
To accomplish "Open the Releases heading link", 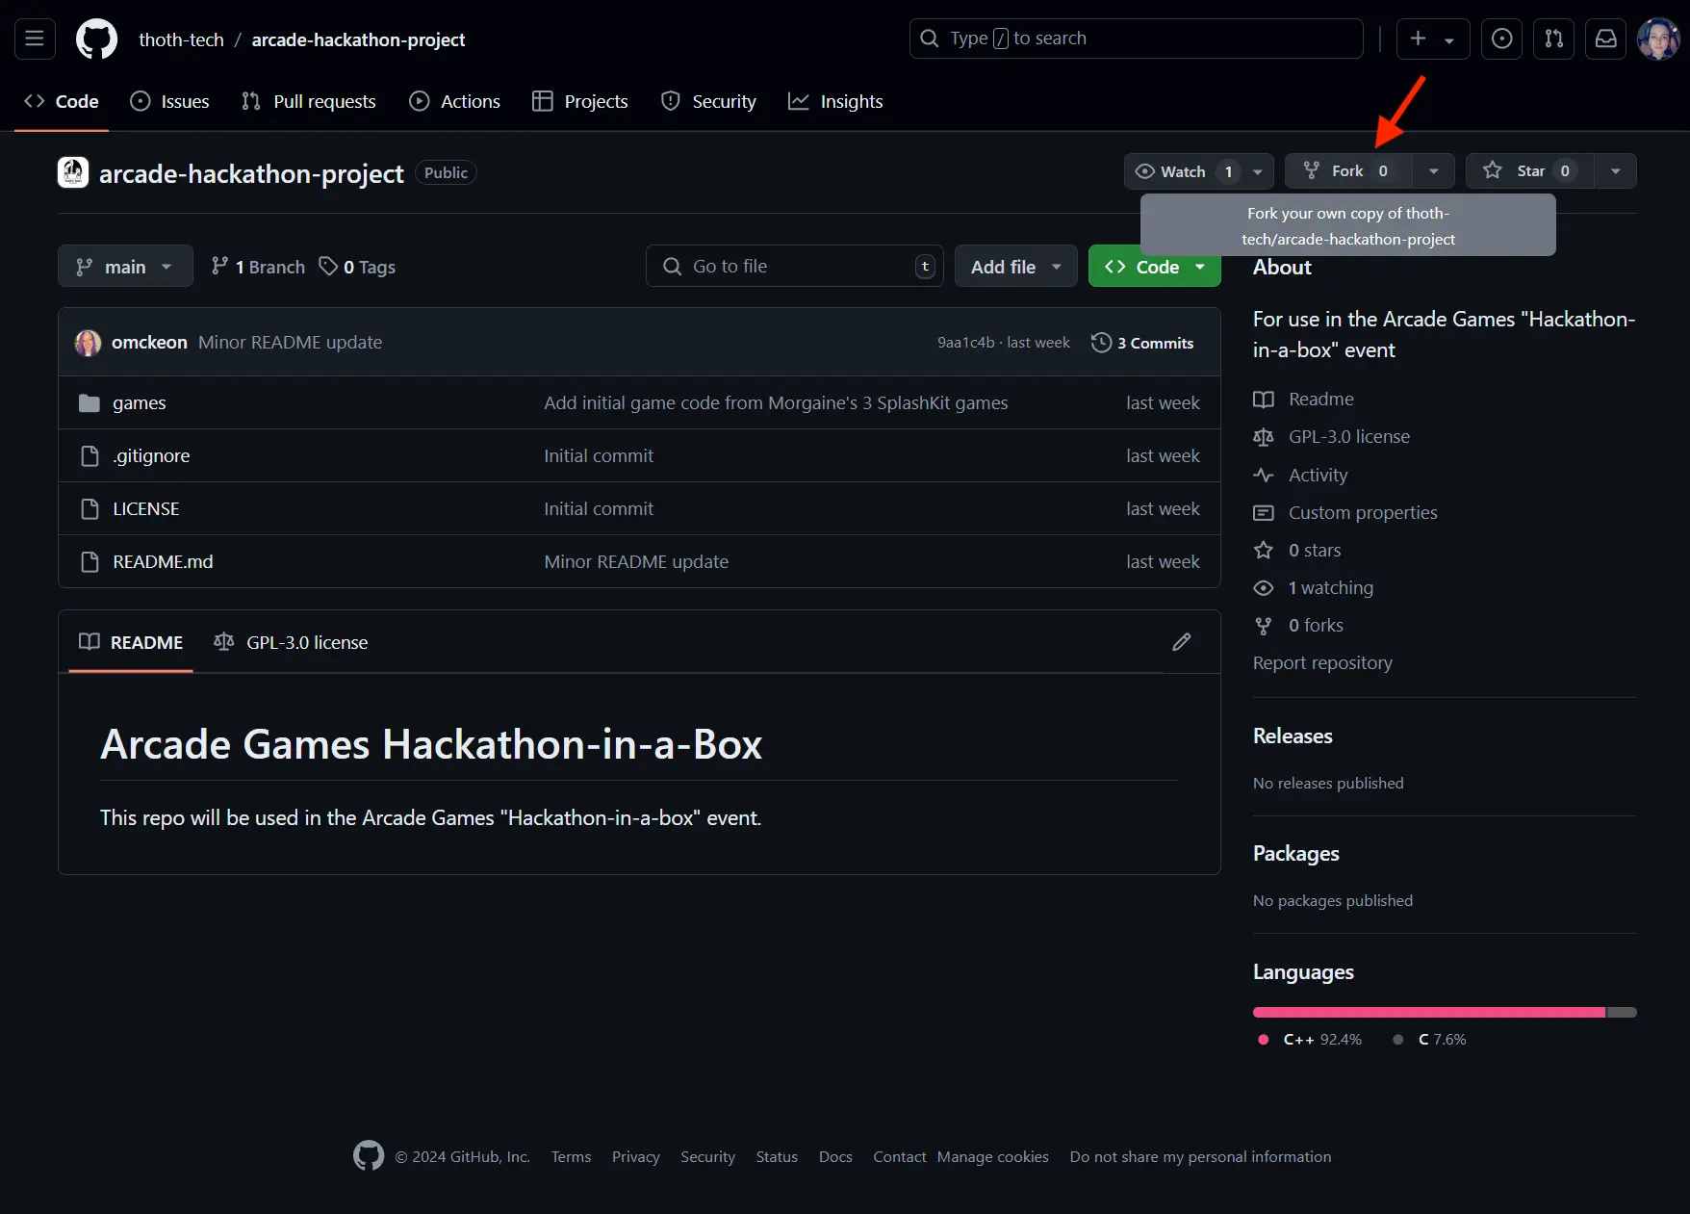I will click(1293, 736).
